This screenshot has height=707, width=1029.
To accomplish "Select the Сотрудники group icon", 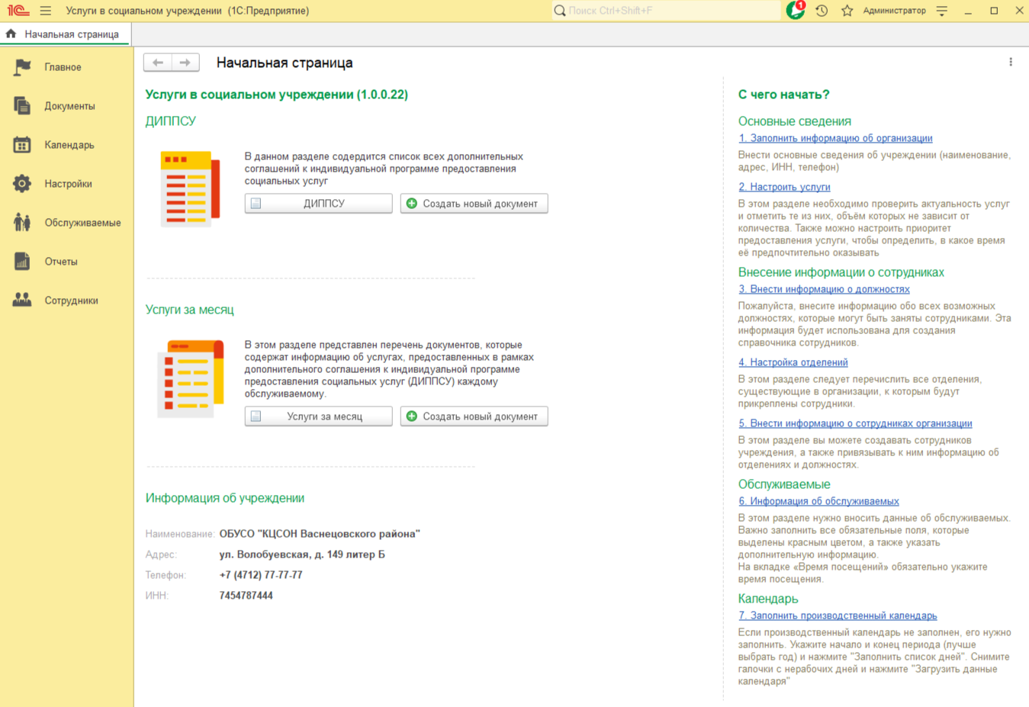I will point(22,300).
